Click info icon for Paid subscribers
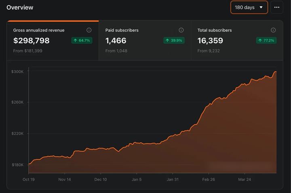The width and height of the screenshot is (291, 193). [181, 30]
